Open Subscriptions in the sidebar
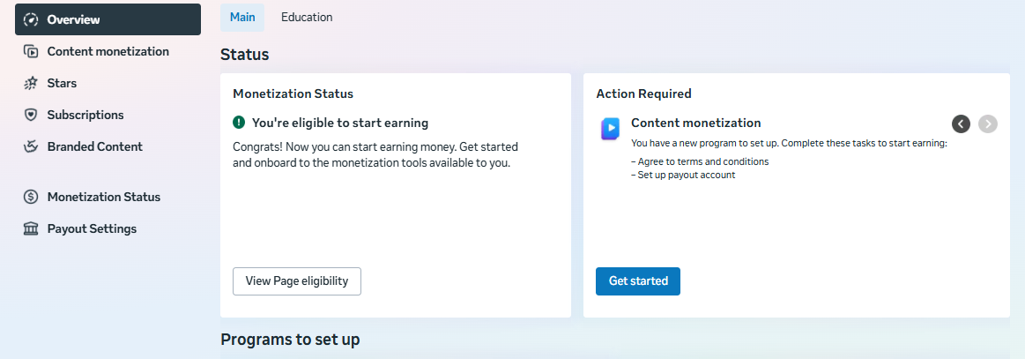 85,115
